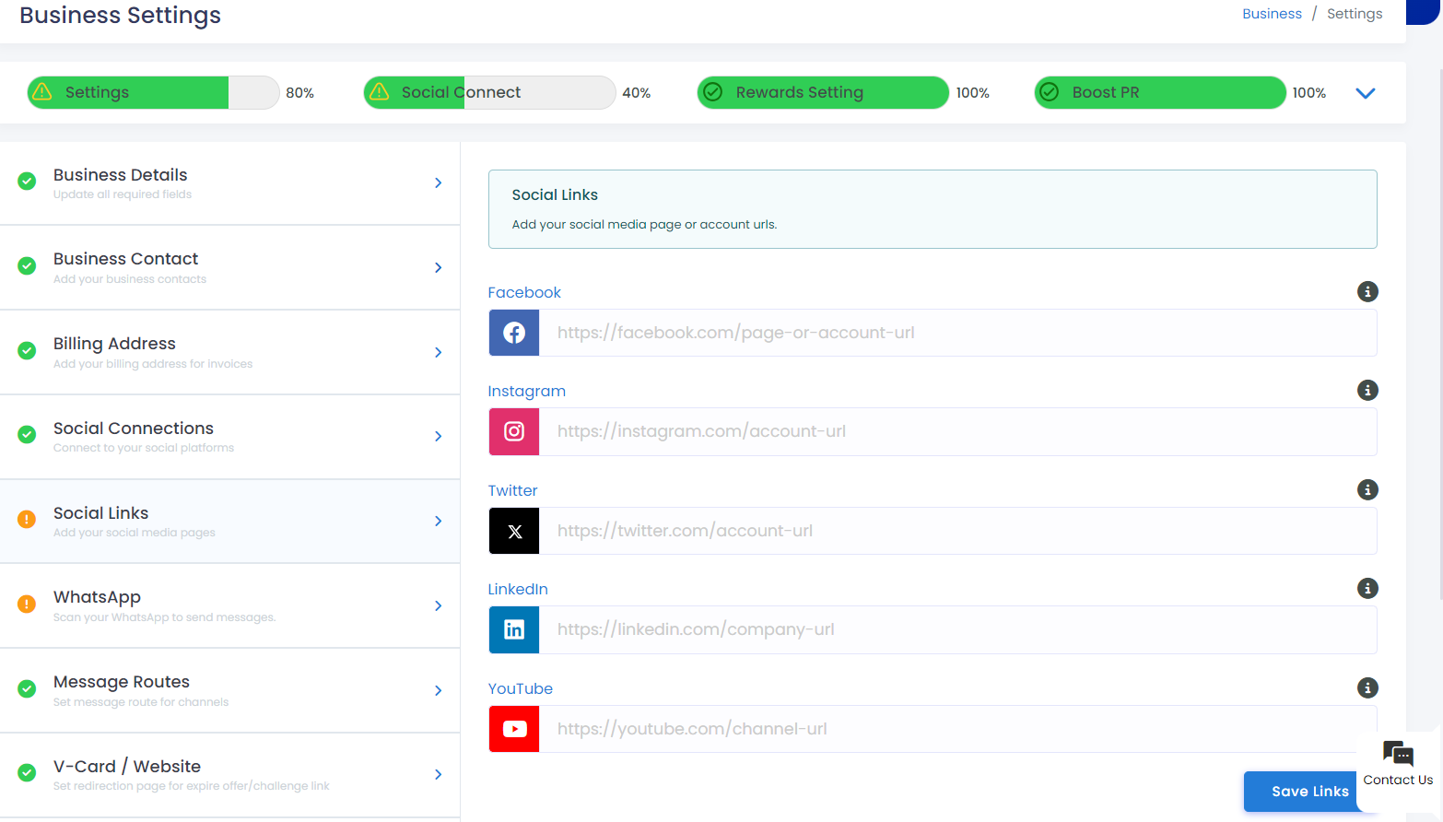1443x822 pixels.
Task: Click the Twitter X logo icon
Action: point(514,531)
